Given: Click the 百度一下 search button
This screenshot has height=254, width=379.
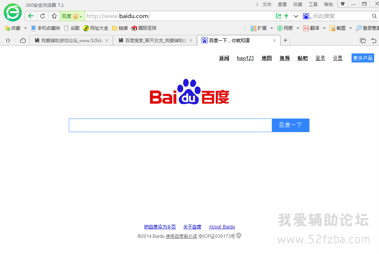Looking at the screenshot, I should [x=291, y=125].
